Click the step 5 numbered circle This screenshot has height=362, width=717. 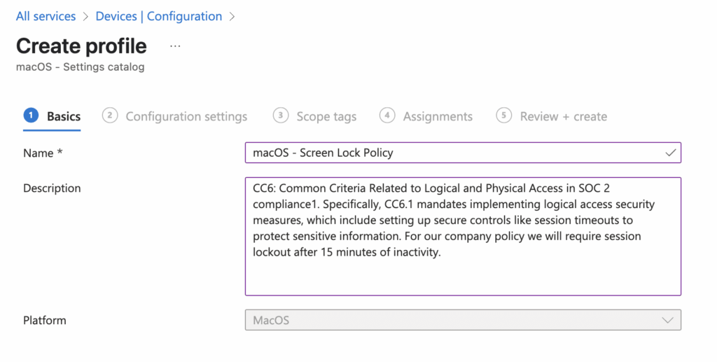point(503,116)
